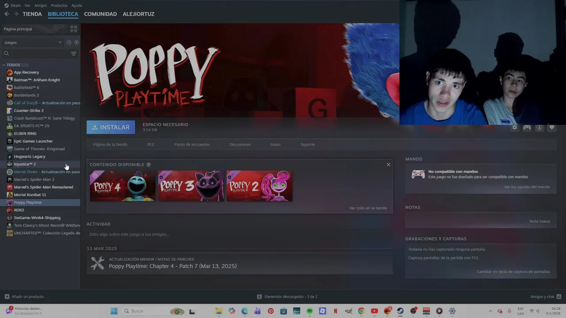
Task: Click Cambiar mi tecla de captura link
Action: pos(513,272)
